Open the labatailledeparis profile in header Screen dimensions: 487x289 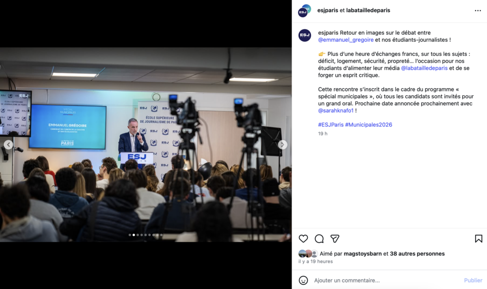(x=368, y=10)
